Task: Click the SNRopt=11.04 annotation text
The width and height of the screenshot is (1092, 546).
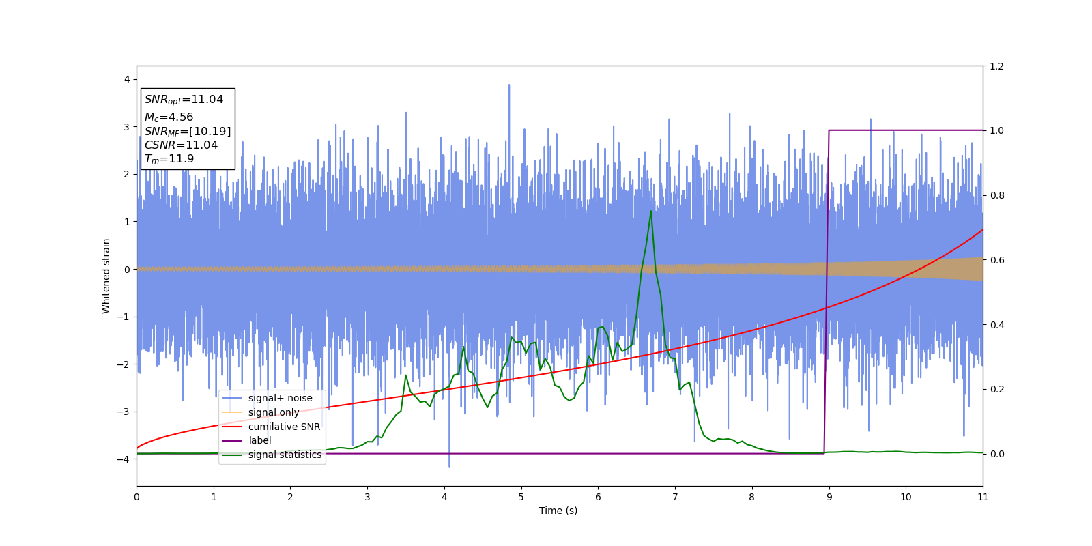Action: point(184,100)
